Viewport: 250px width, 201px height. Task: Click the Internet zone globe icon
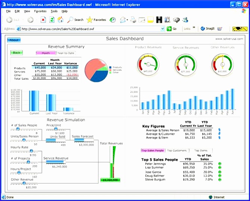[210, 197]
